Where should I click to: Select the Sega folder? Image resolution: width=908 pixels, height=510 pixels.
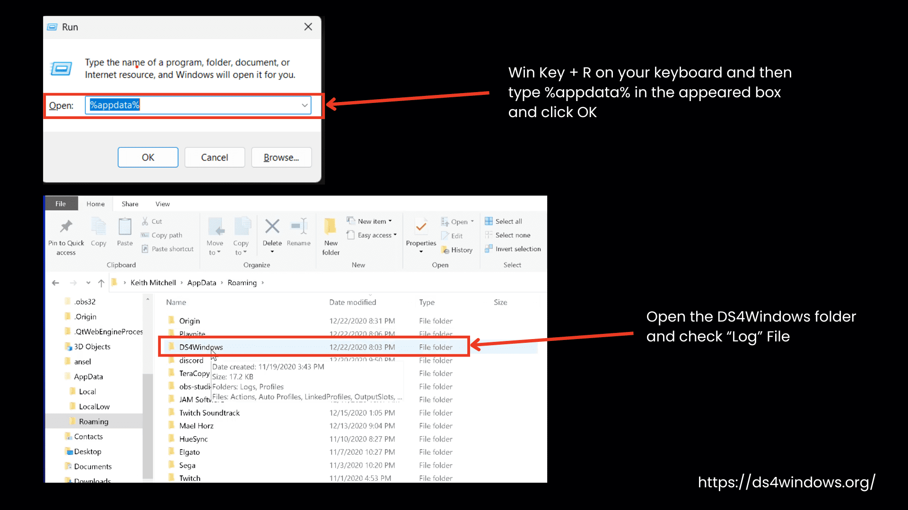tap(187, 466)
